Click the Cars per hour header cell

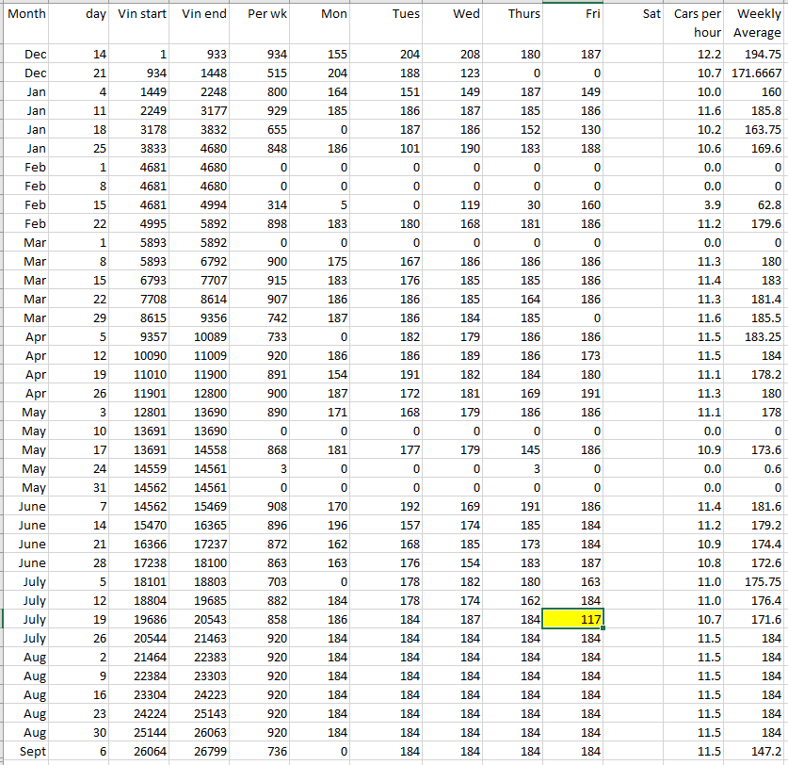[697, 23]
